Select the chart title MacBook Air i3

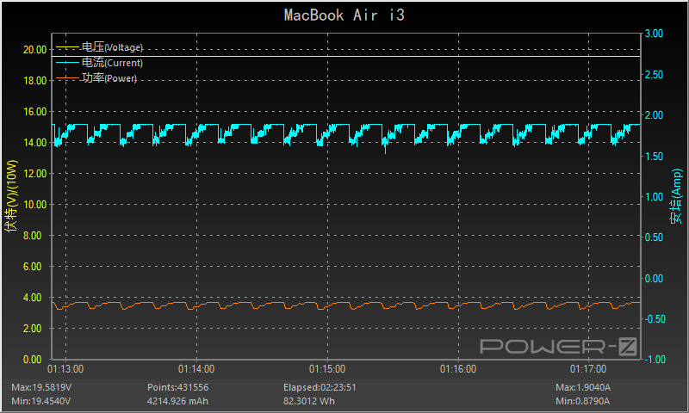pos(344,15)
